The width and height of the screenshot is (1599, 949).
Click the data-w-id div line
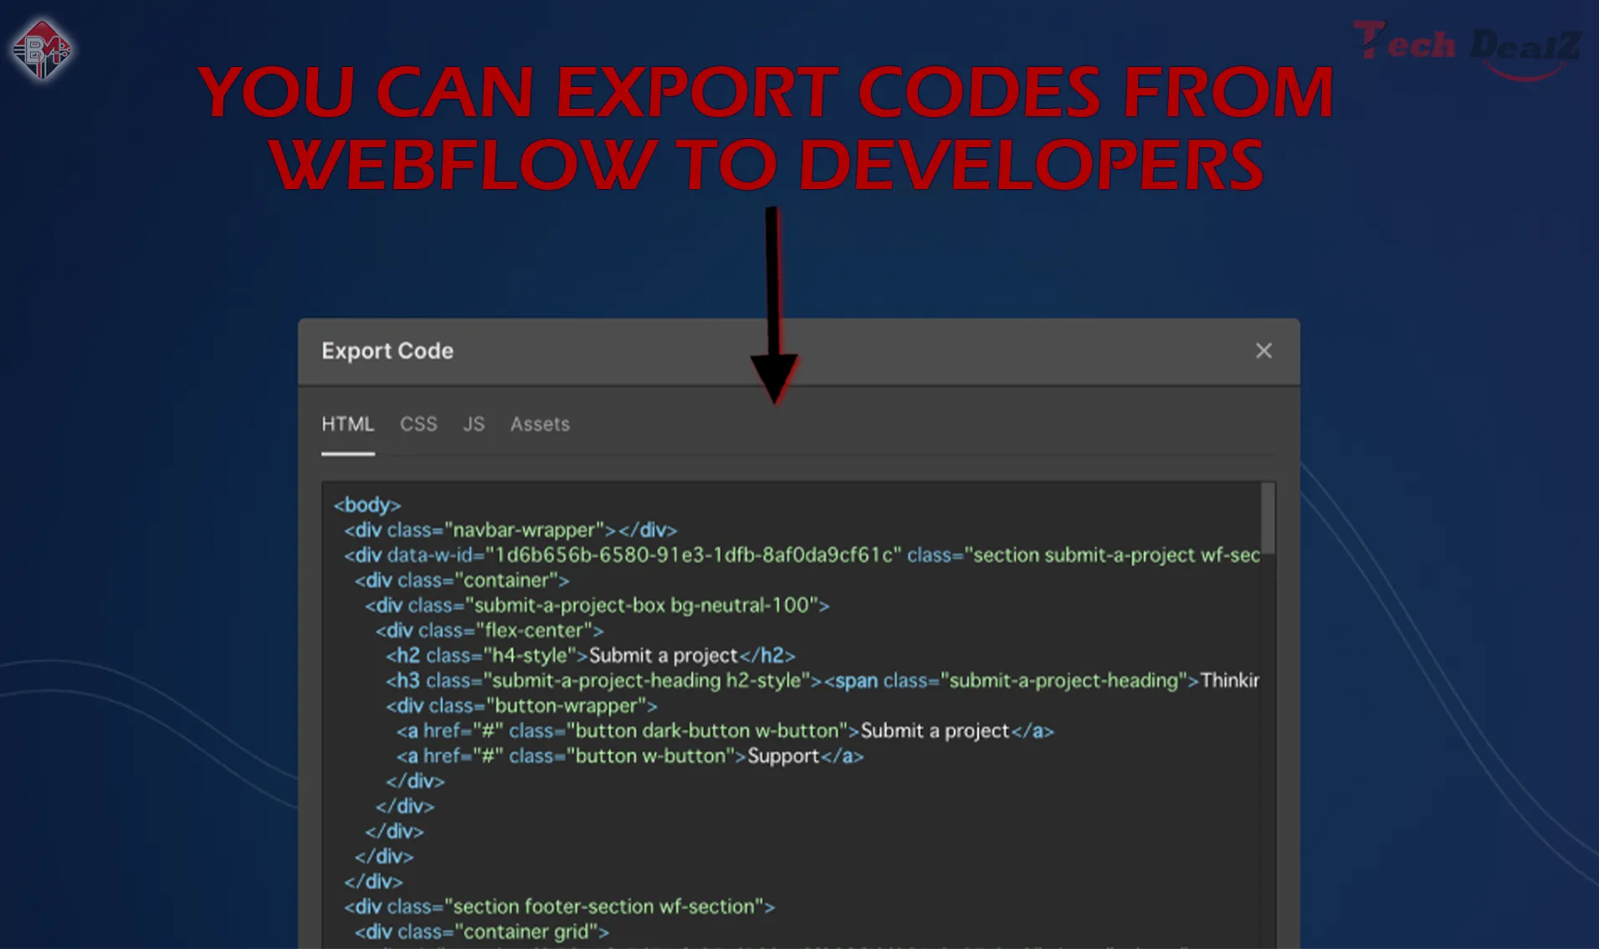802,555
